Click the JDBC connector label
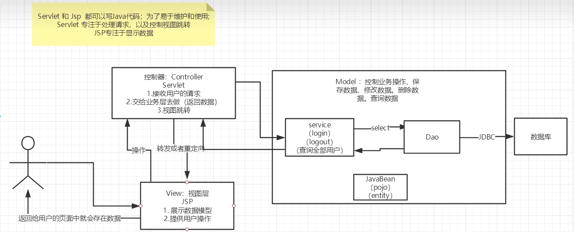This screenshot has height=232, width=574. 487,137
